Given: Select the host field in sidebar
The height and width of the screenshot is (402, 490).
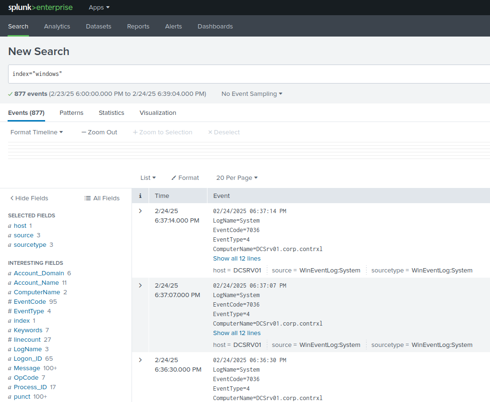Looking at the screenshot, I should tap(20, 225).
